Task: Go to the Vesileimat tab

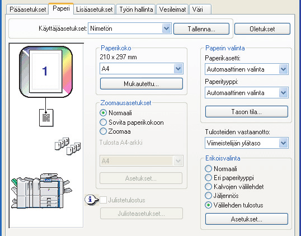Action: point(172,10)
